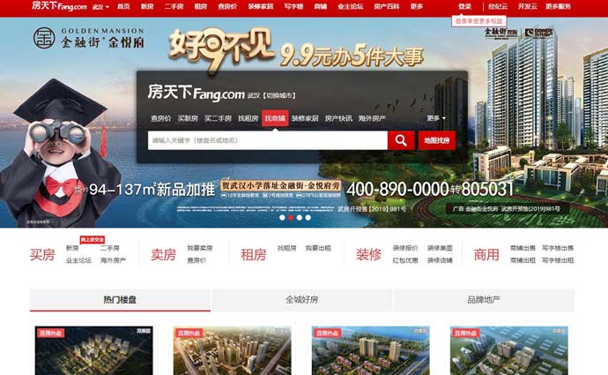608x375 pixels.
Task: Click the 地图找房 map search button
Action: click(x=436, y=140)
